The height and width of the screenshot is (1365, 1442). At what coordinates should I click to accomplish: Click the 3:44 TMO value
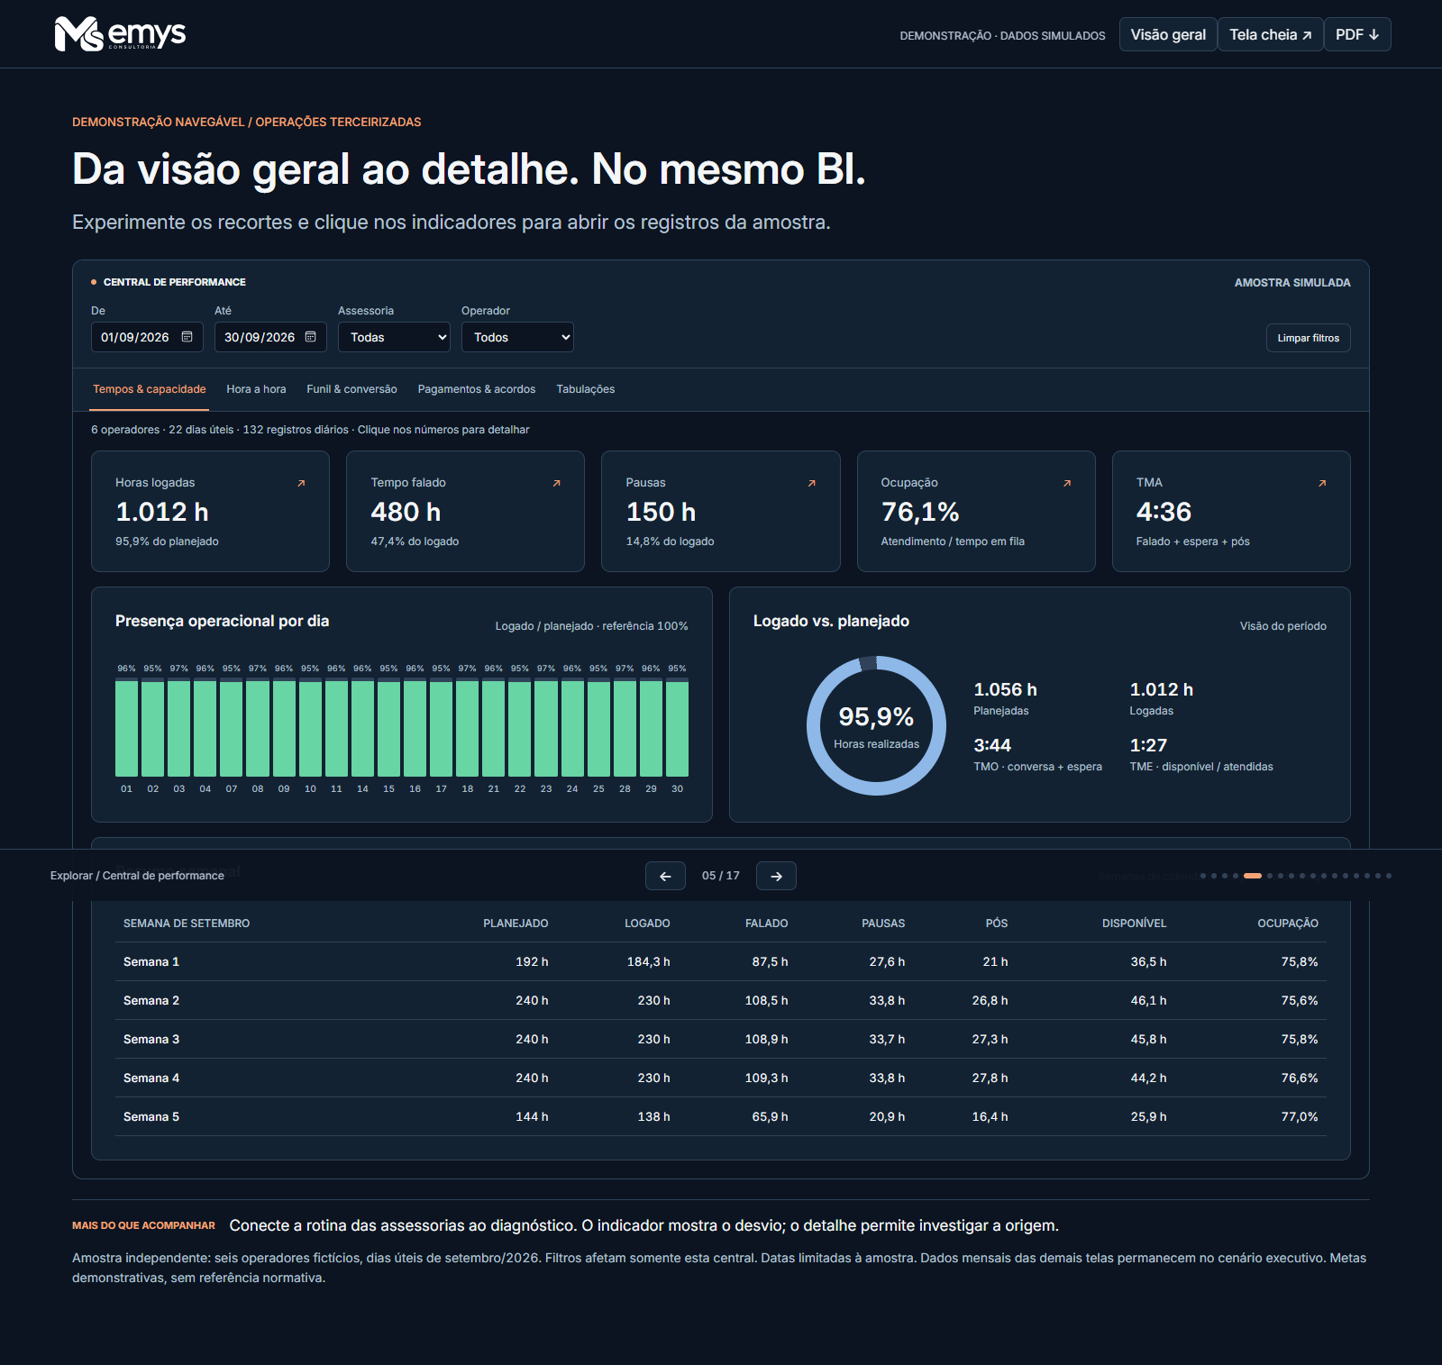pyautogui.click(x=992, y=745)
